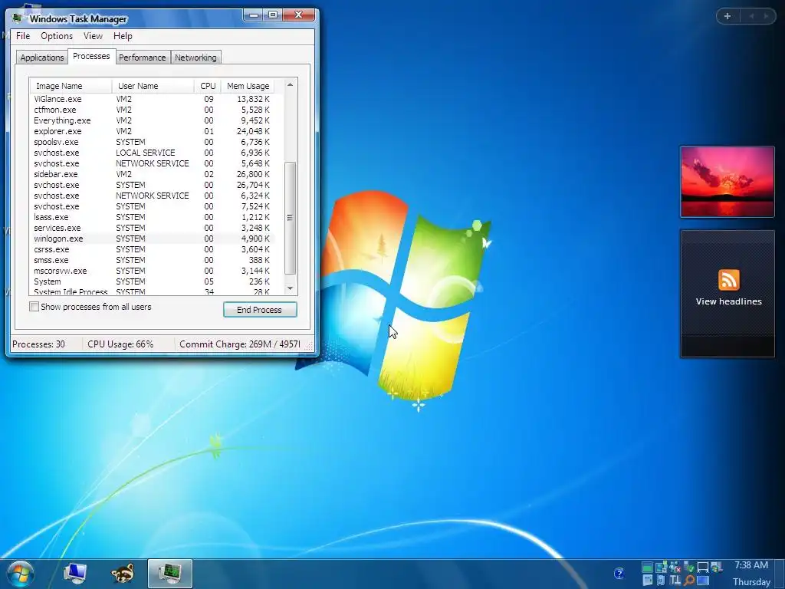This screenshot has width=785, height=589.
Task: Open the blue-monitor computer icon in taskbar
Action: (x=75, y=574)
